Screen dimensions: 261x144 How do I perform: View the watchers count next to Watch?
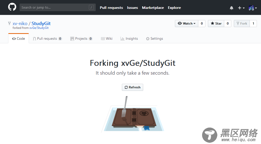[x=202, y=24]
